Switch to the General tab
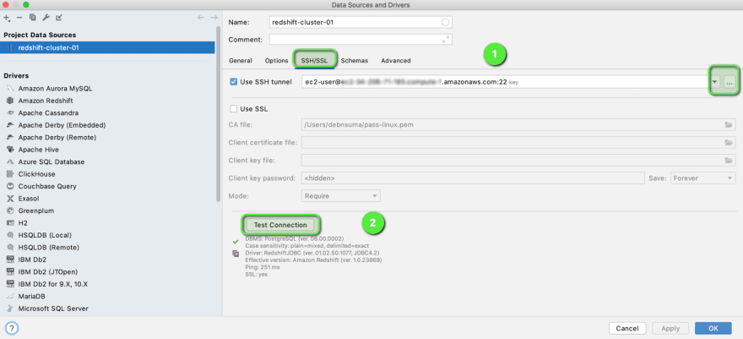Viewport: 743px width, 339px height. tap(241, 61)
